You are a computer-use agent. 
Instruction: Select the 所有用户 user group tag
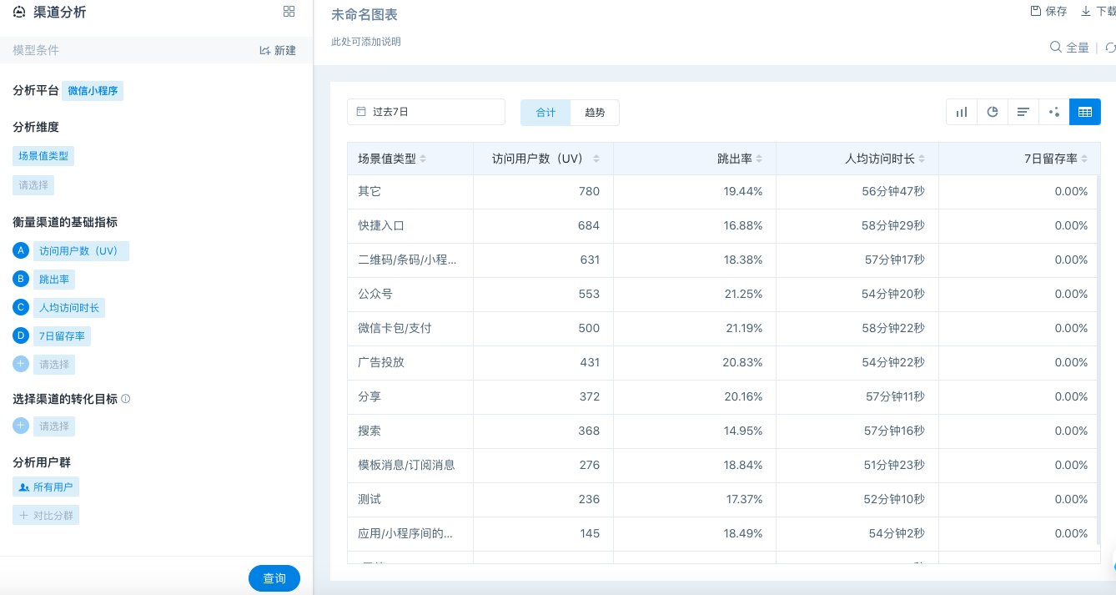pyautogui.click(x=46, y=487)
